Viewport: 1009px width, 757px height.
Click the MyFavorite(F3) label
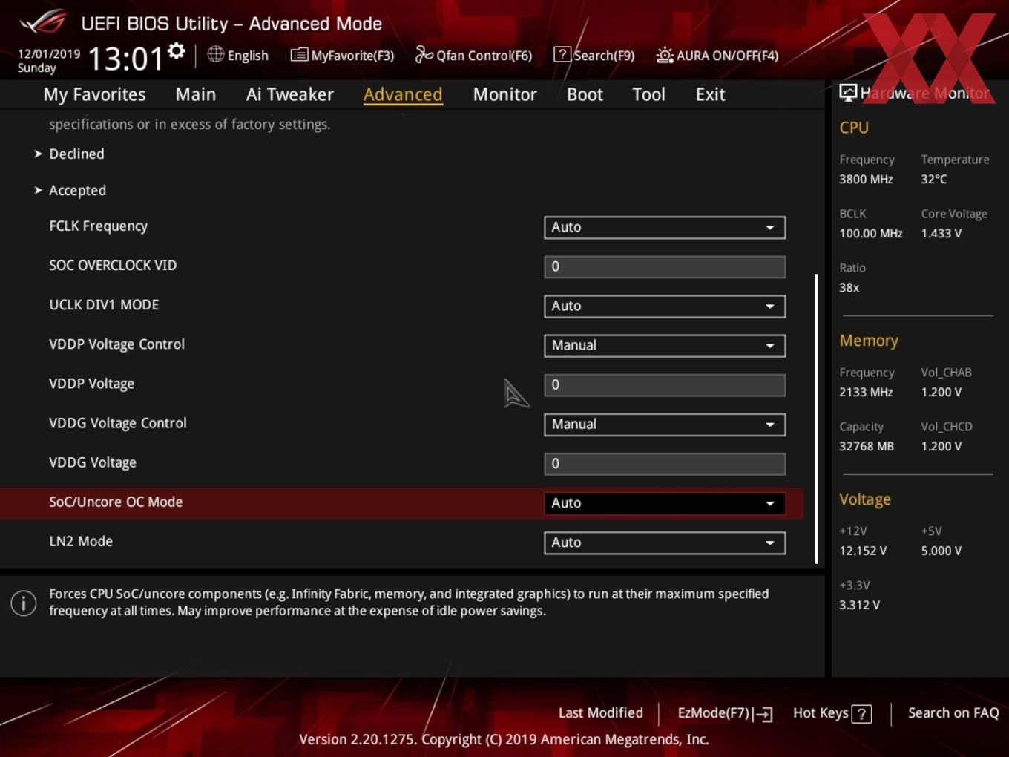[352, 56]
